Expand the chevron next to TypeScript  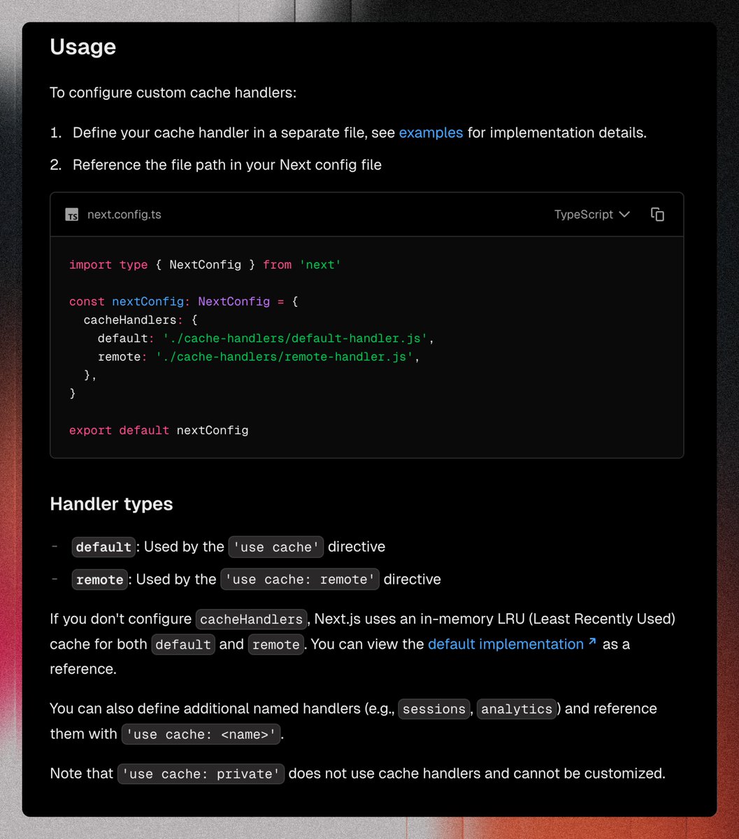tap(624, 215)
